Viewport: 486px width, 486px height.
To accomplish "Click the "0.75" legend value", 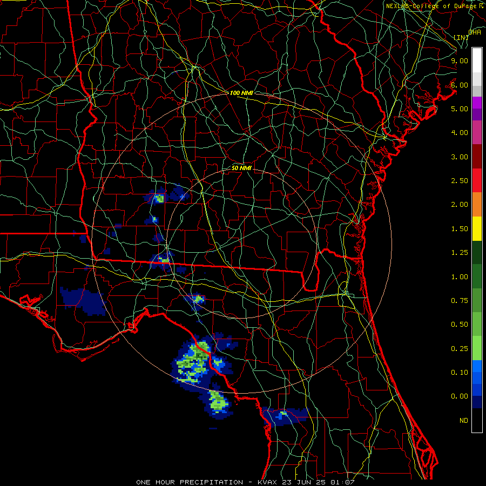I will click(460, 301).
